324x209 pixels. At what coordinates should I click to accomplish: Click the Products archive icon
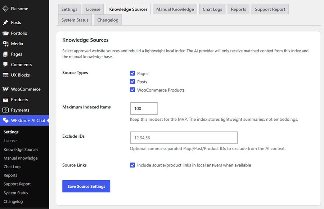5,99
